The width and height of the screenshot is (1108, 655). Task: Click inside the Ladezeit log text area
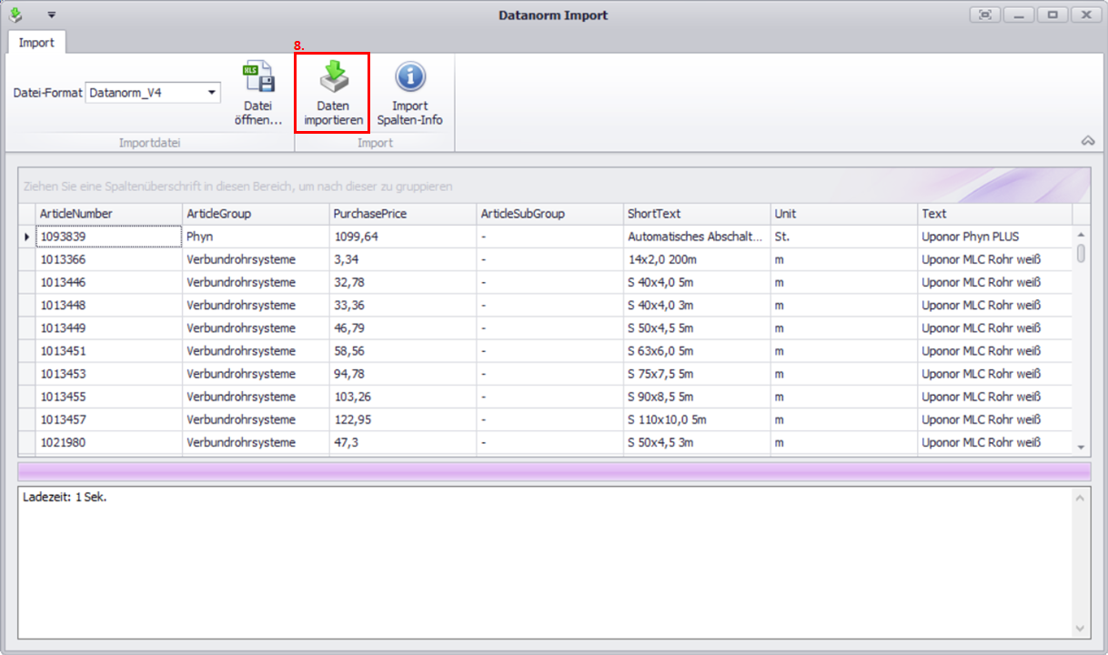point(546,564)
